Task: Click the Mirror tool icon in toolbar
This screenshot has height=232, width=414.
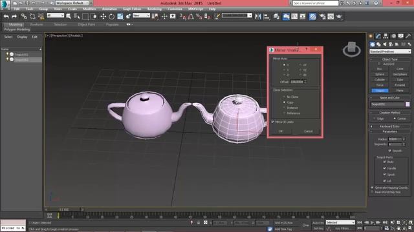Action: pyautogui.click(x=258, y=16)
